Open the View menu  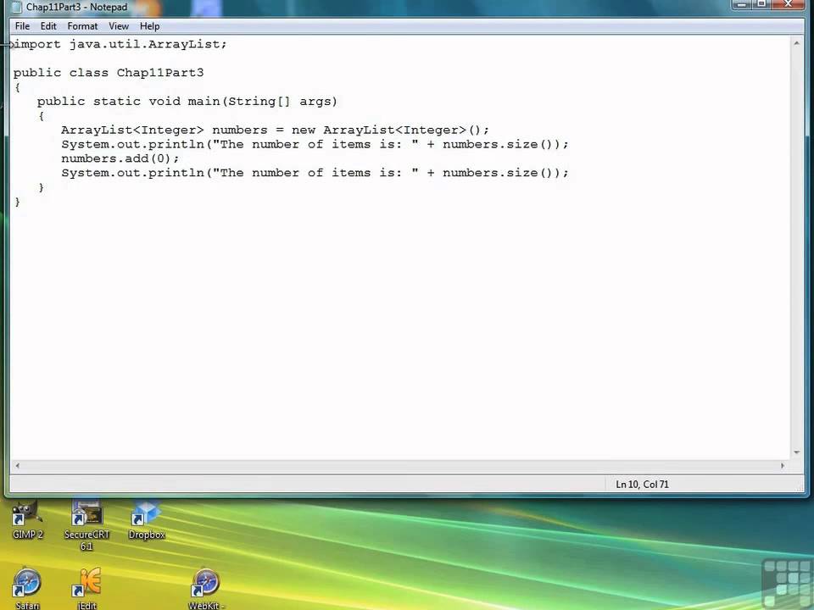coord(119,26)
